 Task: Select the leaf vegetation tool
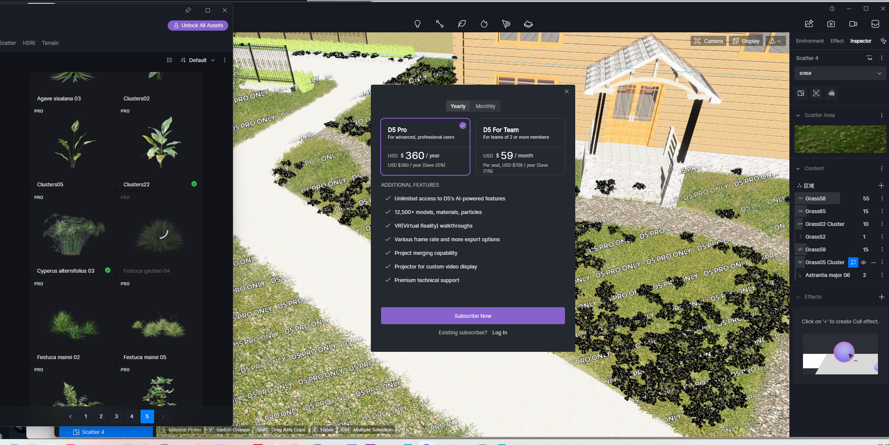pos(462,24)
